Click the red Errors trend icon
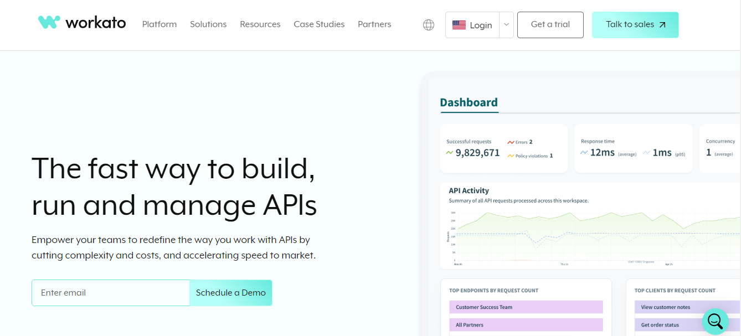 (511, 142)
